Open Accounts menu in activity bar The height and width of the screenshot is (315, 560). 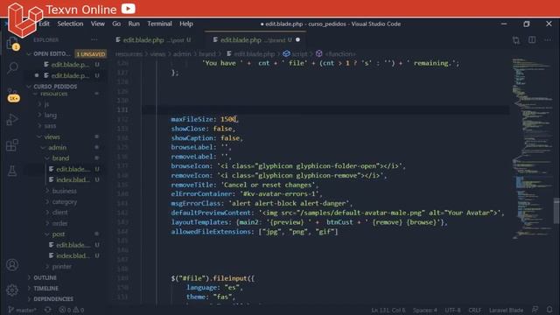(x=12, y=264)
